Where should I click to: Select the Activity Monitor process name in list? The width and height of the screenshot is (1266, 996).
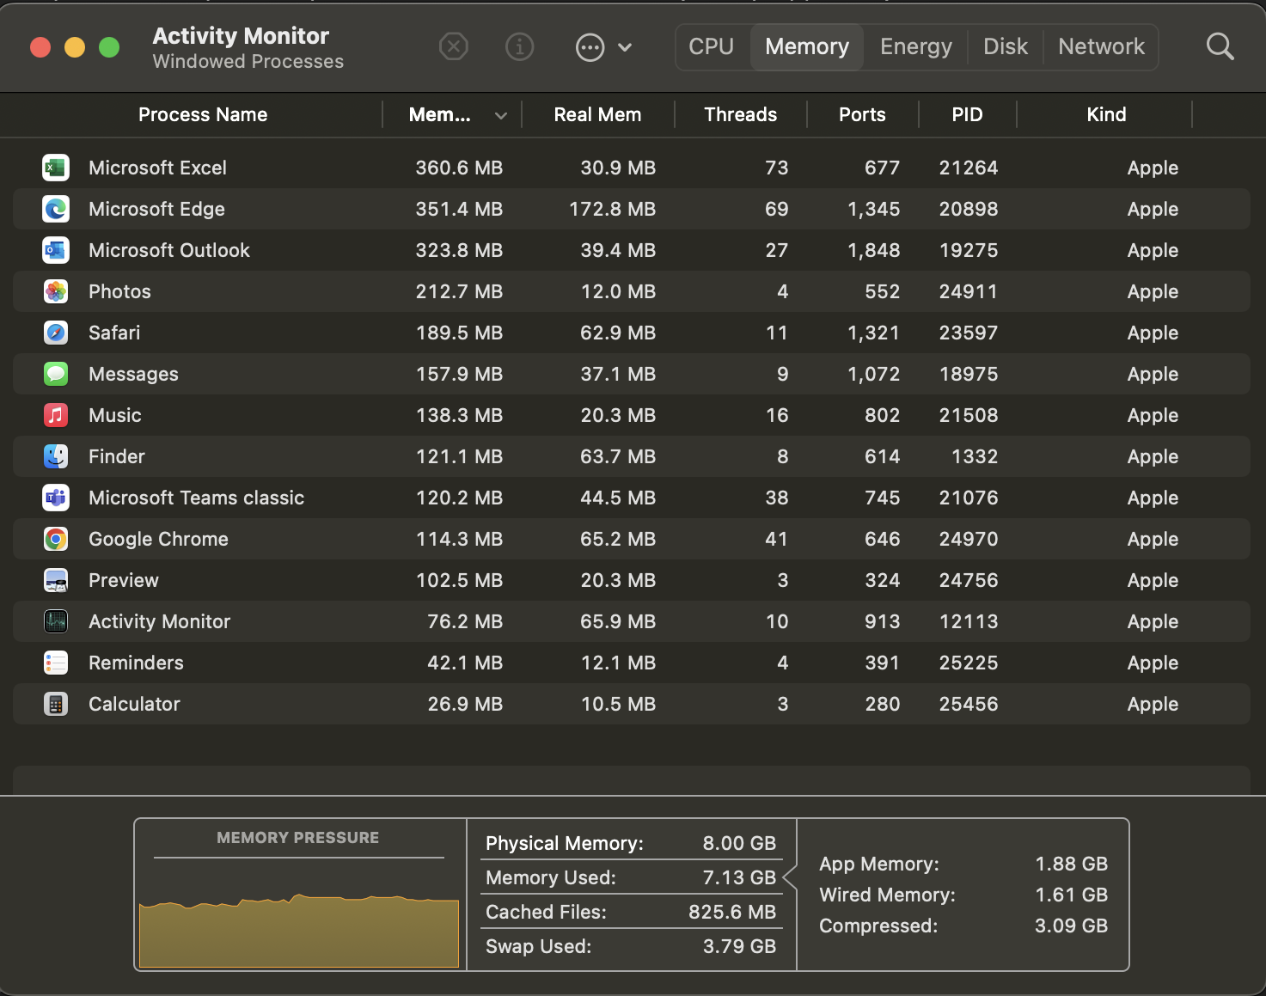[x=160, y=621]
